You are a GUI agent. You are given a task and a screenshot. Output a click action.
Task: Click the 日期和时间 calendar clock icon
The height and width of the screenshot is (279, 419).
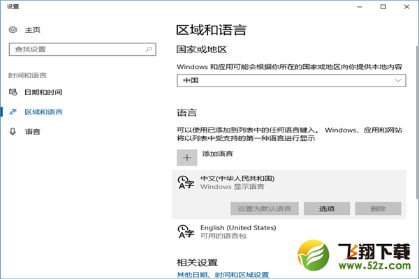(x=13, y=92)
